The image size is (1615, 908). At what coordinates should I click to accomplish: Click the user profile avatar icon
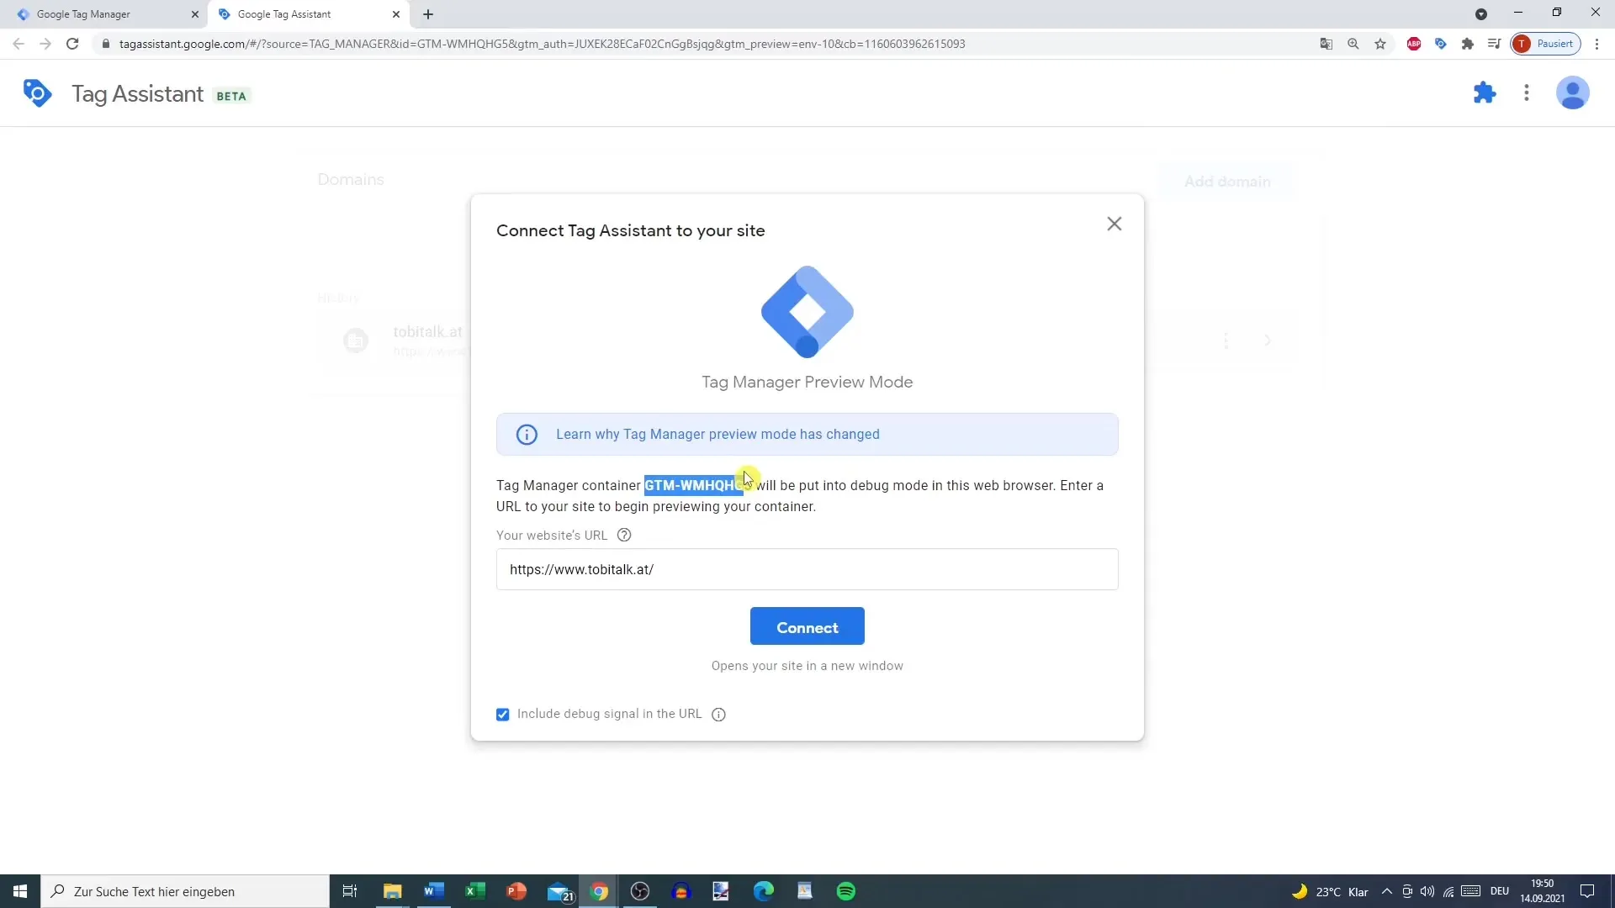coord(1574,93)
